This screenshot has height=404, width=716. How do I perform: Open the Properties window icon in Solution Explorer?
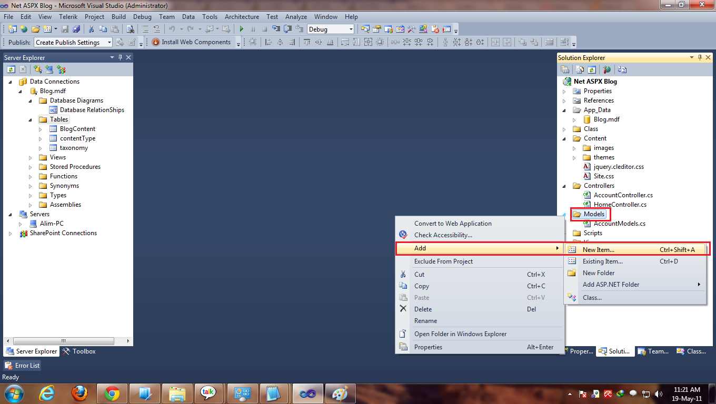pos(565,69)
